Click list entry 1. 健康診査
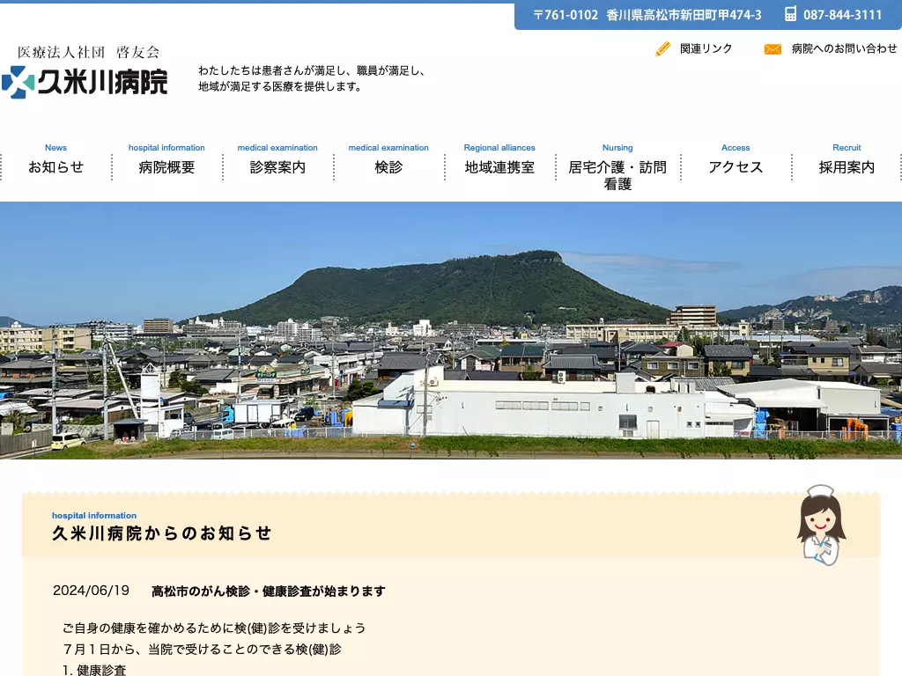Viewport: 902px width, 676px height. pyautogui.click(x=94, y=670)
